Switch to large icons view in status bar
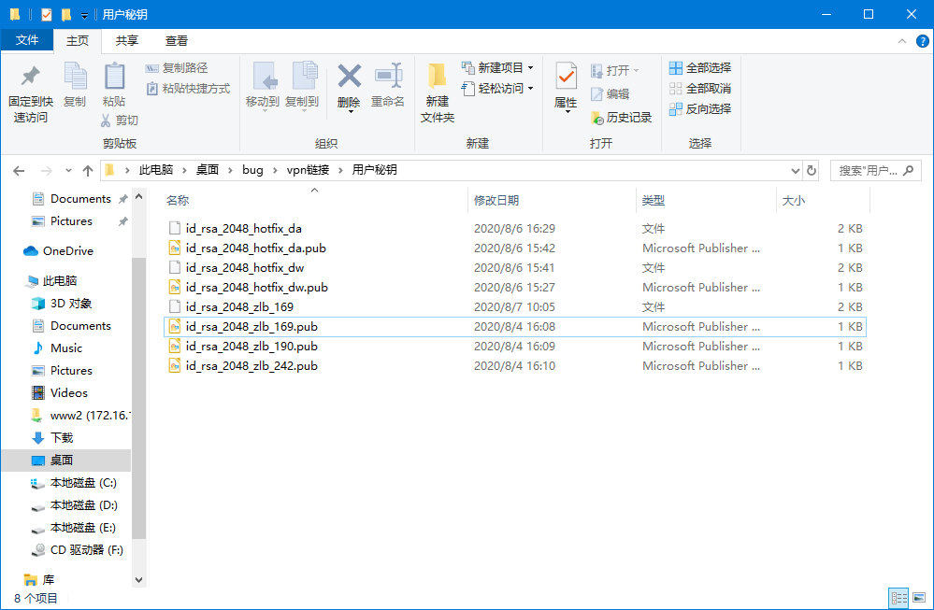Image resolution: width=934 pixels, height=610 pixels. [919, 598]
